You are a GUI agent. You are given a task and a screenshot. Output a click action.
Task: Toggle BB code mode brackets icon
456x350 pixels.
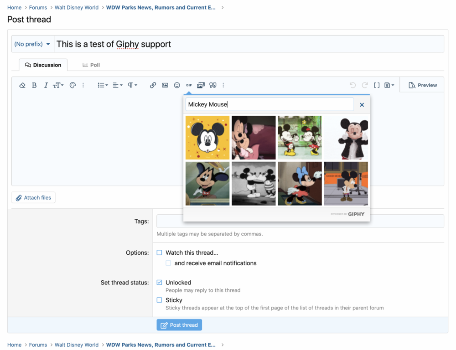[x=377, y=85]
